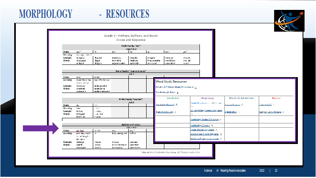Open the Sample Fluency Passage link
316x178 pixels.
click(x=270, y=112)
